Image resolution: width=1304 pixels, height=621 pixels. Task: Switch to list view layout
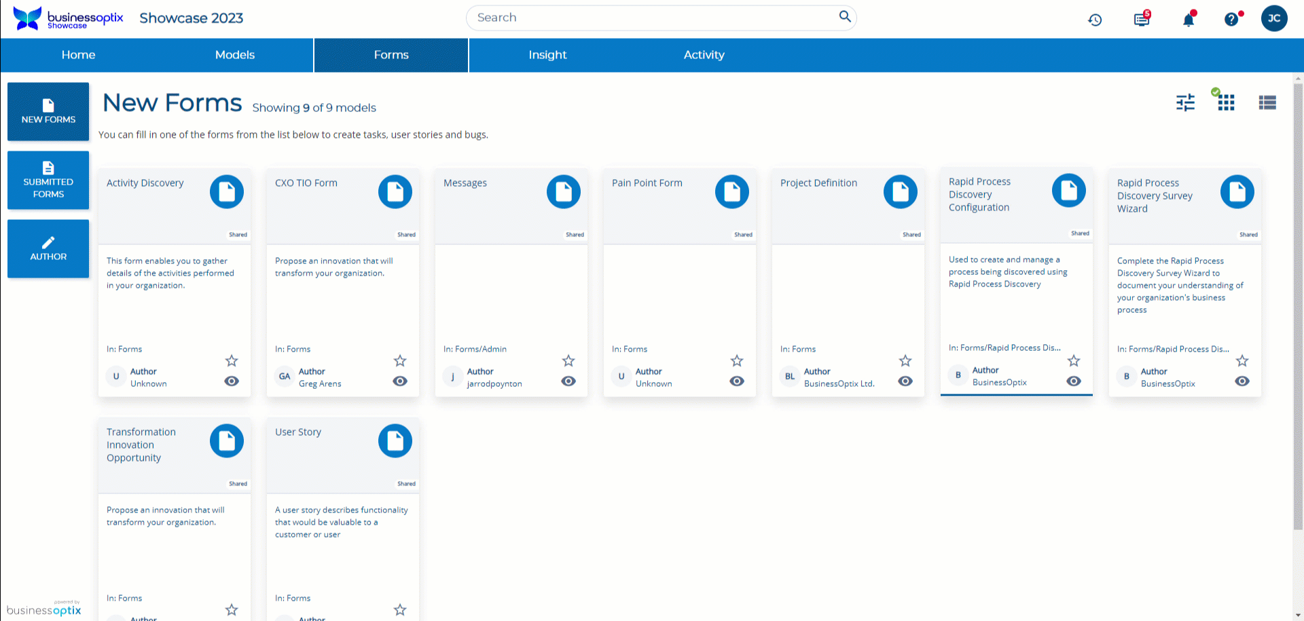[x=1267, y=102]
